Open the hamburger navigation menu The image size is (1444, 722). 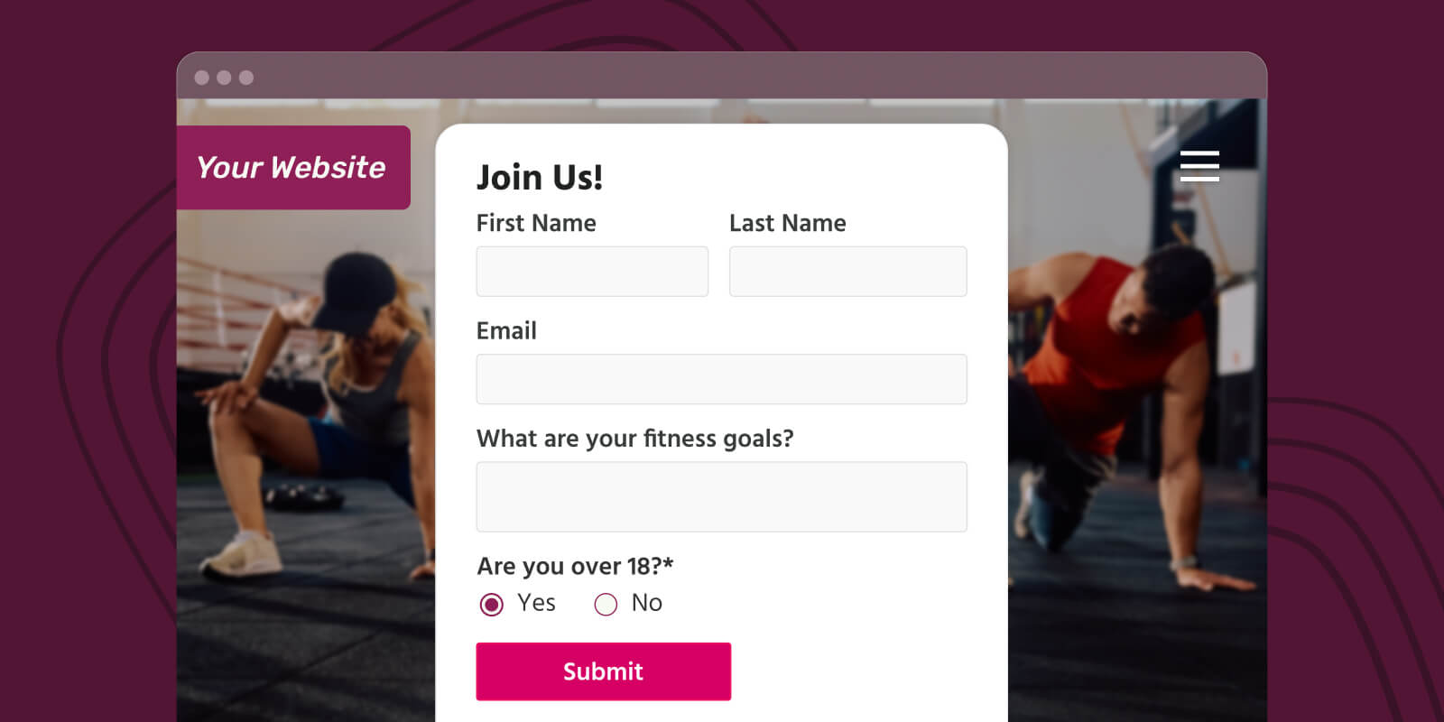click(x=1200, y=167)
